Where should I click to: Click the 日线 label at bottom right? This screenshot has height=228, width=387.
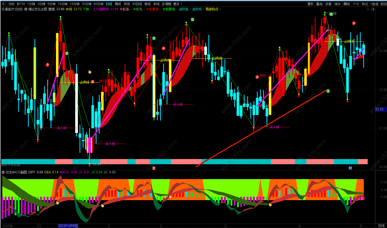coord(381,226)
